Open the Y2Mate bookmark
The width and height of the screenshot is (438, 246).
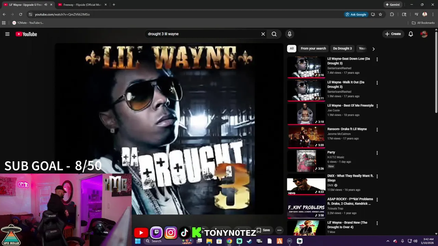coord(28,23)
